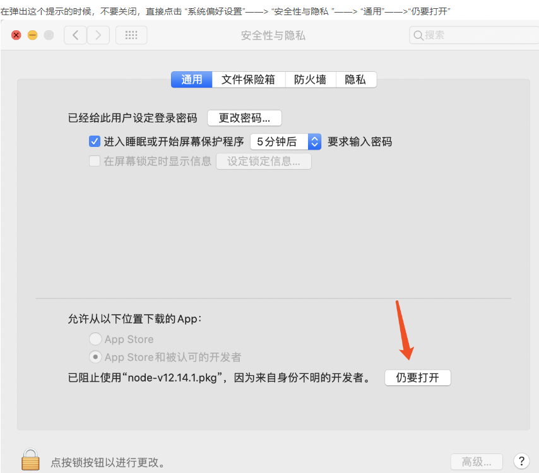Select the App Store radio button
539x473 pixels.
click(95, 339)
